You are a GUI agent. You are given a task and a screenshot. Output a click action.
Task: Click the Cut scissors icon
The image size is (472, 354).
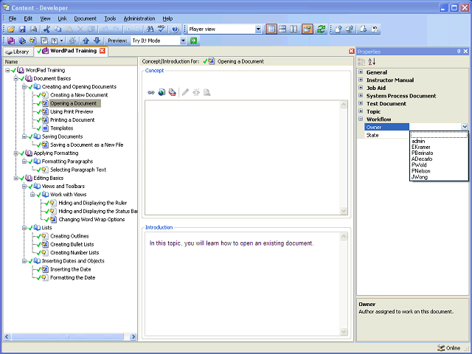pyautogui.click(x=47, y=29)
